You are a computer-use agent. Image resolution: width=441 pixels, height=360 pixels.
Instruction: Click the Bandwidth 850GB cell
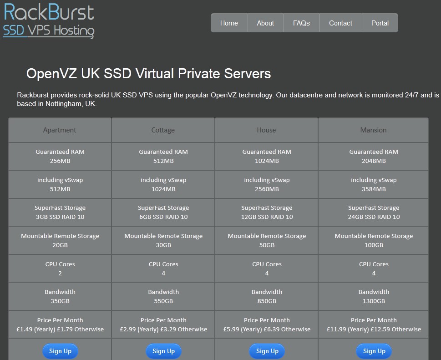tap(267, 296)
